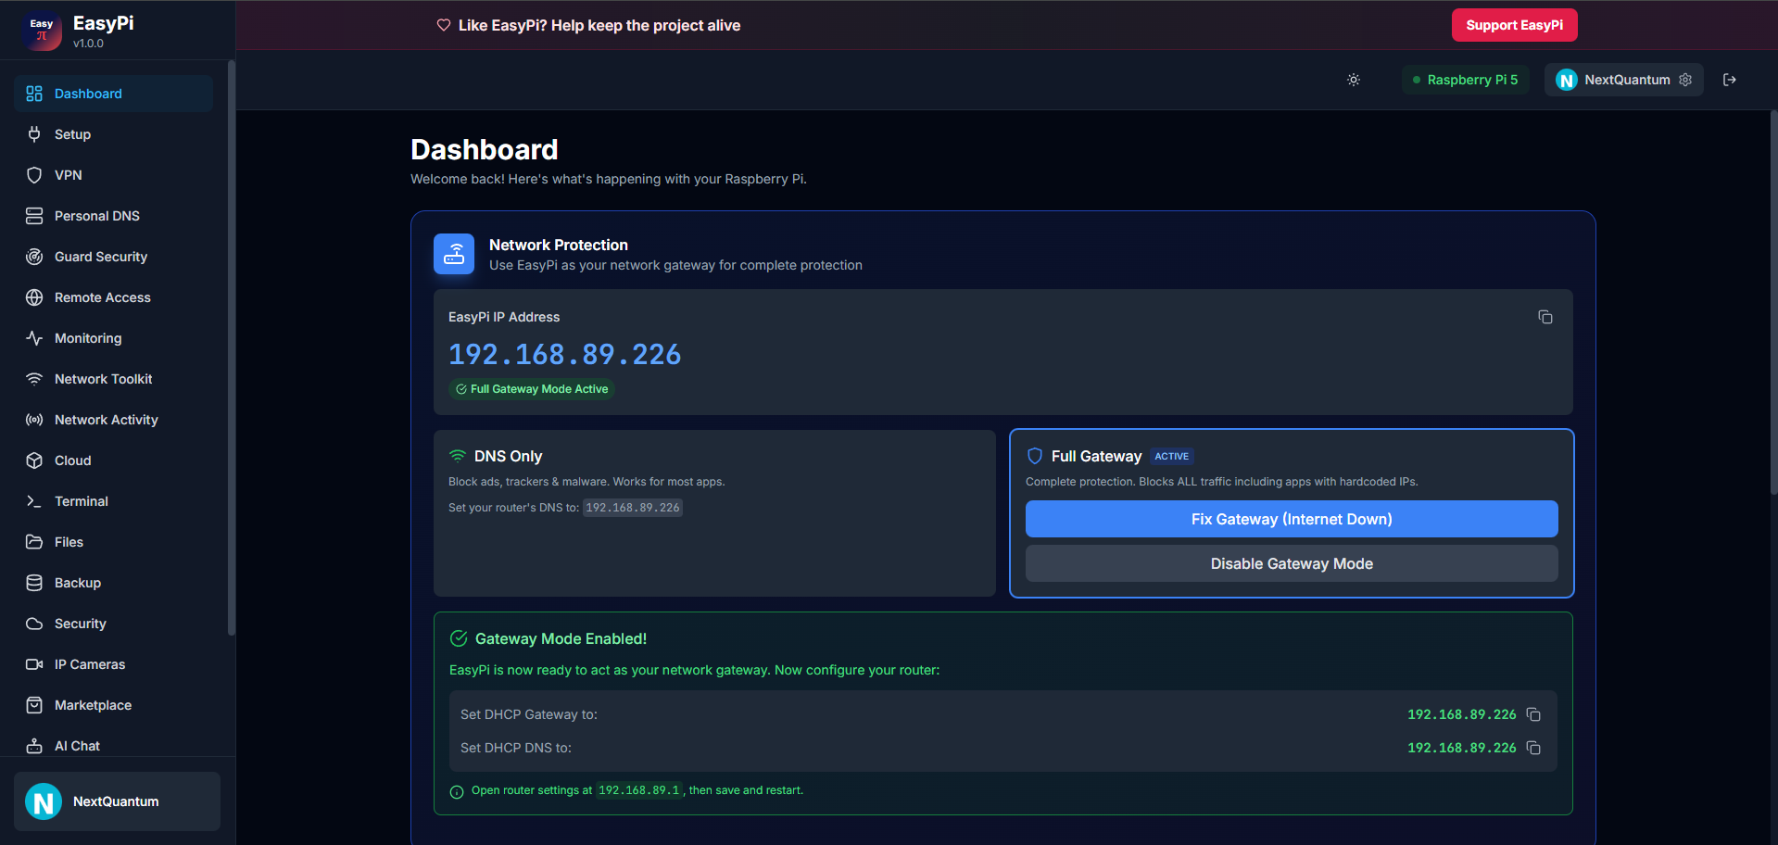Click the Terminal prompt icon

point(34,501)
